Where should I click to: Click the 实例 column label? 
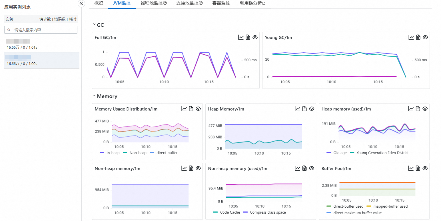[x=9, y=19]
